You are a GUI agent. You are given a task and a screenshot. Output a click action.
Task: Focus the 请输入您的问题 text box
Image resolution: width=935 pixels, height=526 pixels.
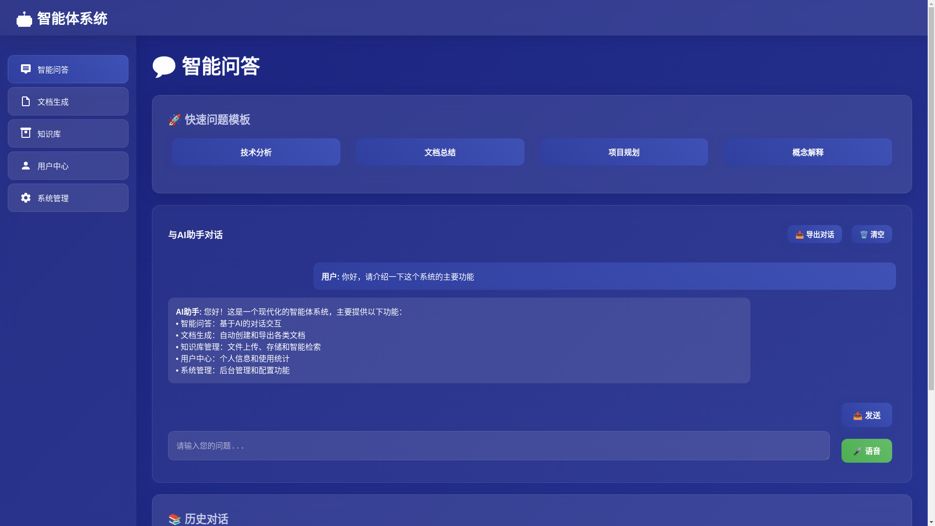(499, 446)
